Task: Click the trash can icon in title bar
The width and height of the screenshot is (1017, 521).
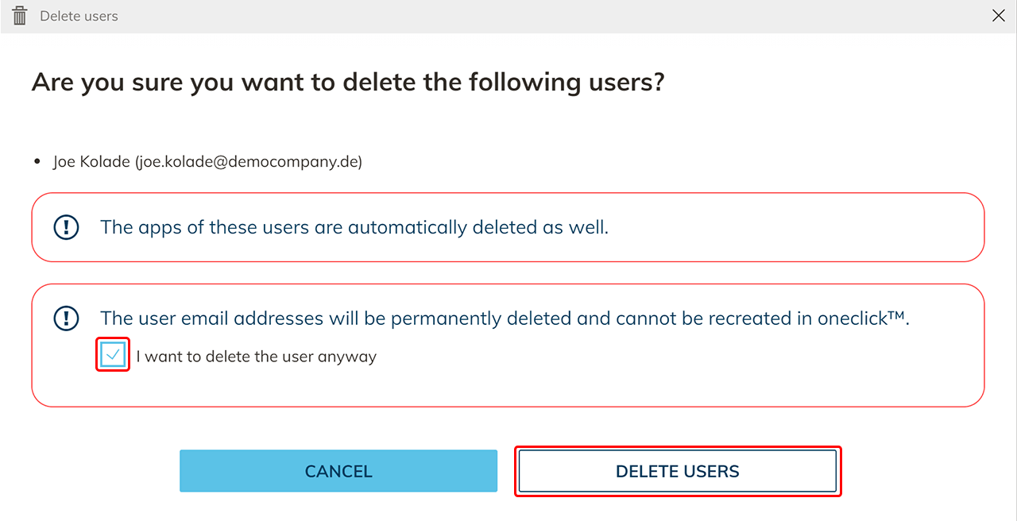Action: (x=20, y=16)
